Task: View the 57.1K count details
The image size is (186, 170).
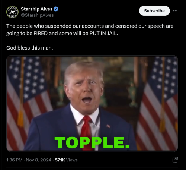Action: click(60, 160)
